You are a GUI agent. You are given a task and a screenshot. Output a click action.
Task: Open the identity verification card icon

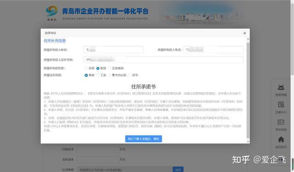pos(281,122)
